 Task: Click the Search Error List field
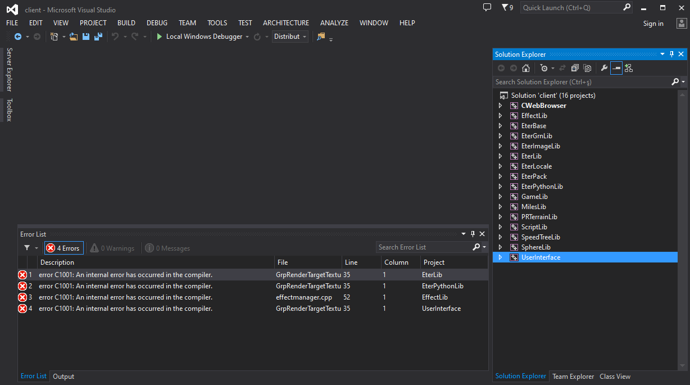coord(424,247)
